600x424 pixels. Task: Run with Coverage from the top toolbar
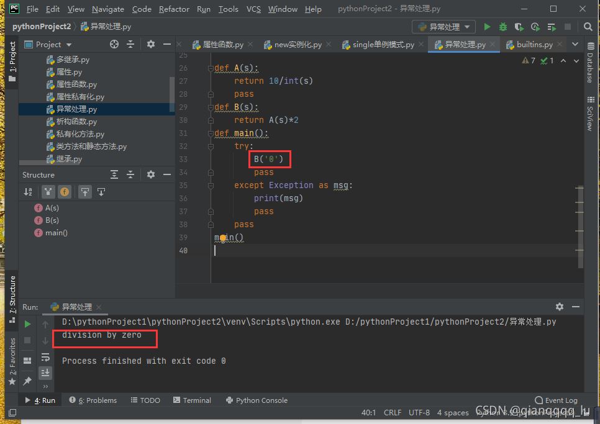tap(519, 27)
